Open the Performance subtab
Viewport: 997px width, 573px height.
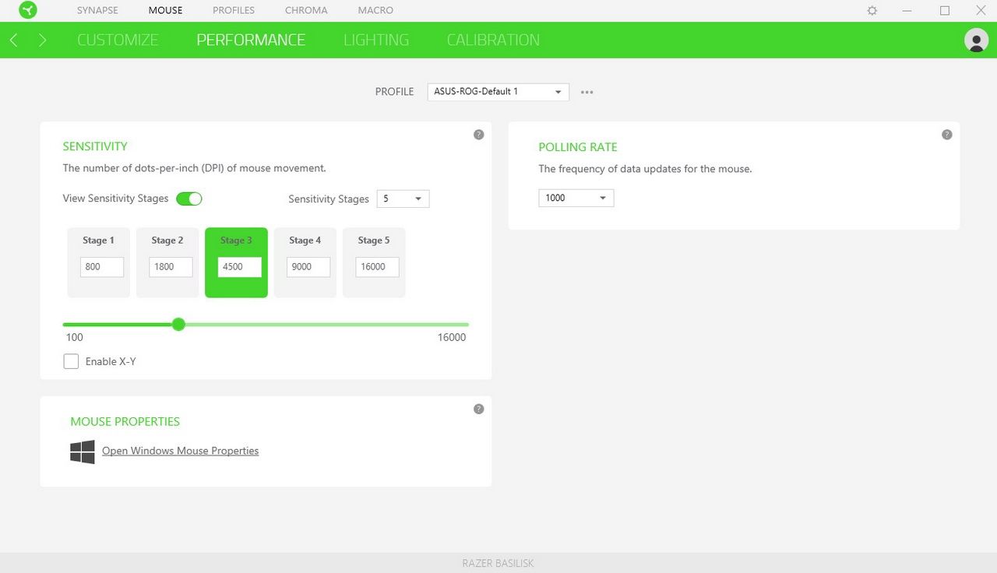click(251, 40)
